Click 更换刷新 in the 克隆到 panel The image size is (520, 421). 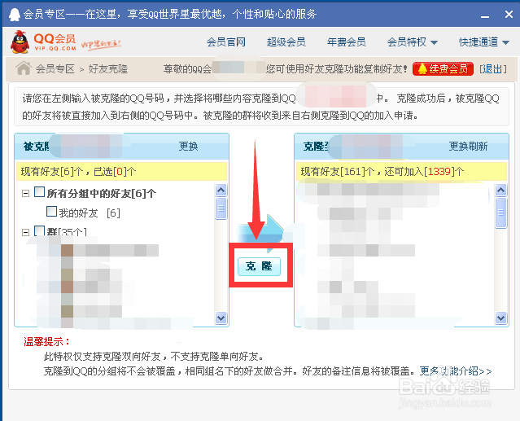pyautogui.click(x=468, y=147)
